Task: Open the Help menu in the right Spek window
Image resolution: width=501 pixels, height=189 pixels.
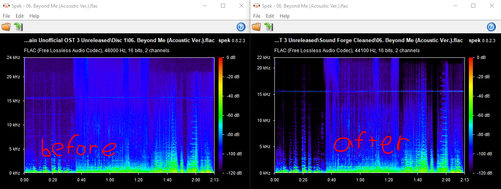Action: coord(284,16)
